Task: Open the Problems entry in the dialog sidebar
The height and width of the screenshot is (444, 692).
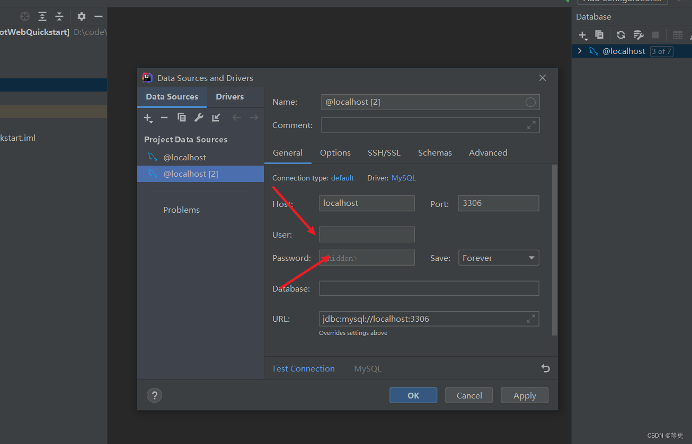Action: pos(181,210)
